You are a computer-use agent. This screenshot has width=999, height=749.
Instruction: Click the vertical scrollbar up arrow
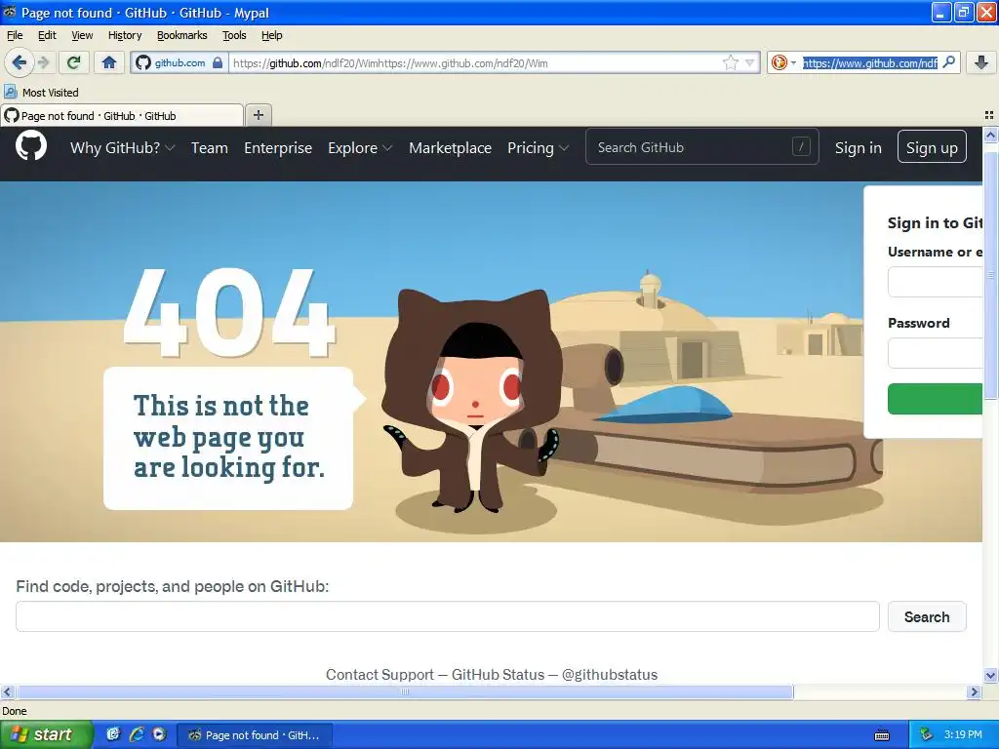coord(990,135)
